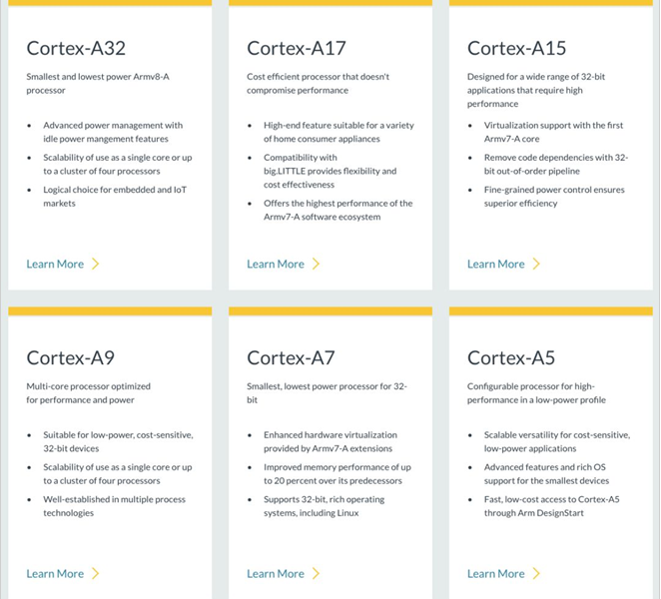Image resolution: width=661 pixels, height=599 pixels.
Task: Click 'Improved memory performance of up to 20 percent'
Action: coord(337,474)
